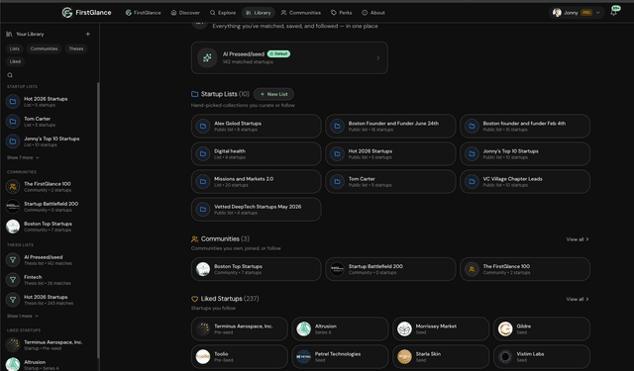Click Fintech thesis funnel icon in sidebar
This screenshot has height=371, width=634.
coord(13,280)
